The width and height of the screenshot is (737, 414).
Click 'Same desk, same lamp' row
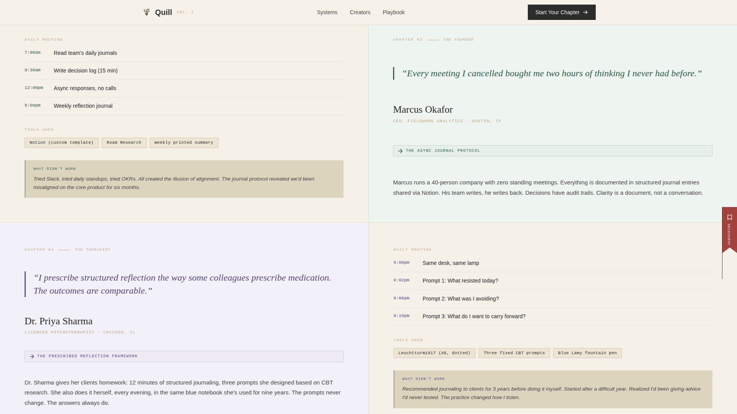click(x=553, y=263)
